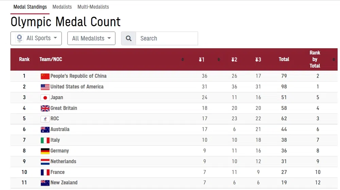Sort table by Team/NOC column arrows
Screen dimensions: 340x190
click(183, 59)
